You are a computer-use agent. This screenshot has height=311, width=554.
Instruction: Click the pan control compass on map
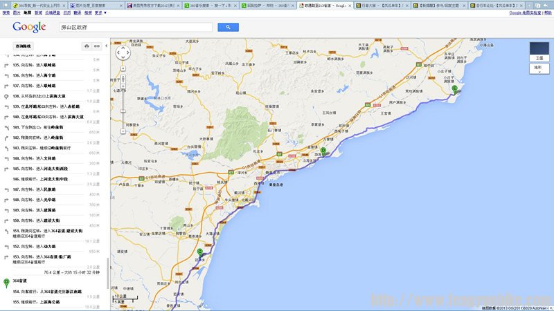click(x=122, y=52)
